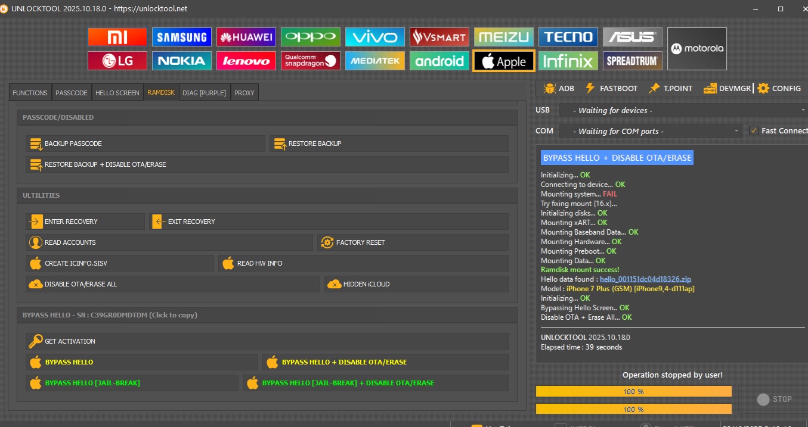Expand the COM ports dropdown

(x=651, y=131)
